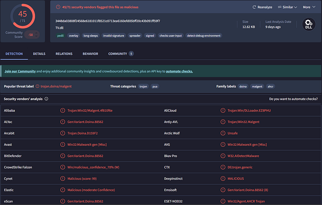Click the long-sleeps tag
The height and width of the screenshot is (205, 322).
pyautogui.click(x=91, y=36)
